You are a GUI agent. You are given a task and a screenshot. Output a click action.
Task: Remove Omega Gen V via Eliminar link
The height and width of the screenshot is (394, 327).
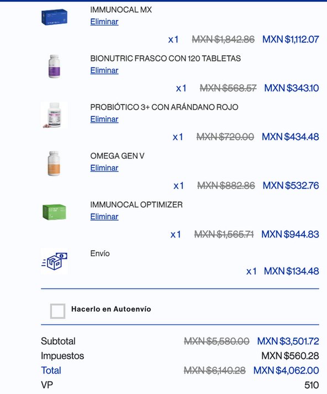tap(104, 168)
